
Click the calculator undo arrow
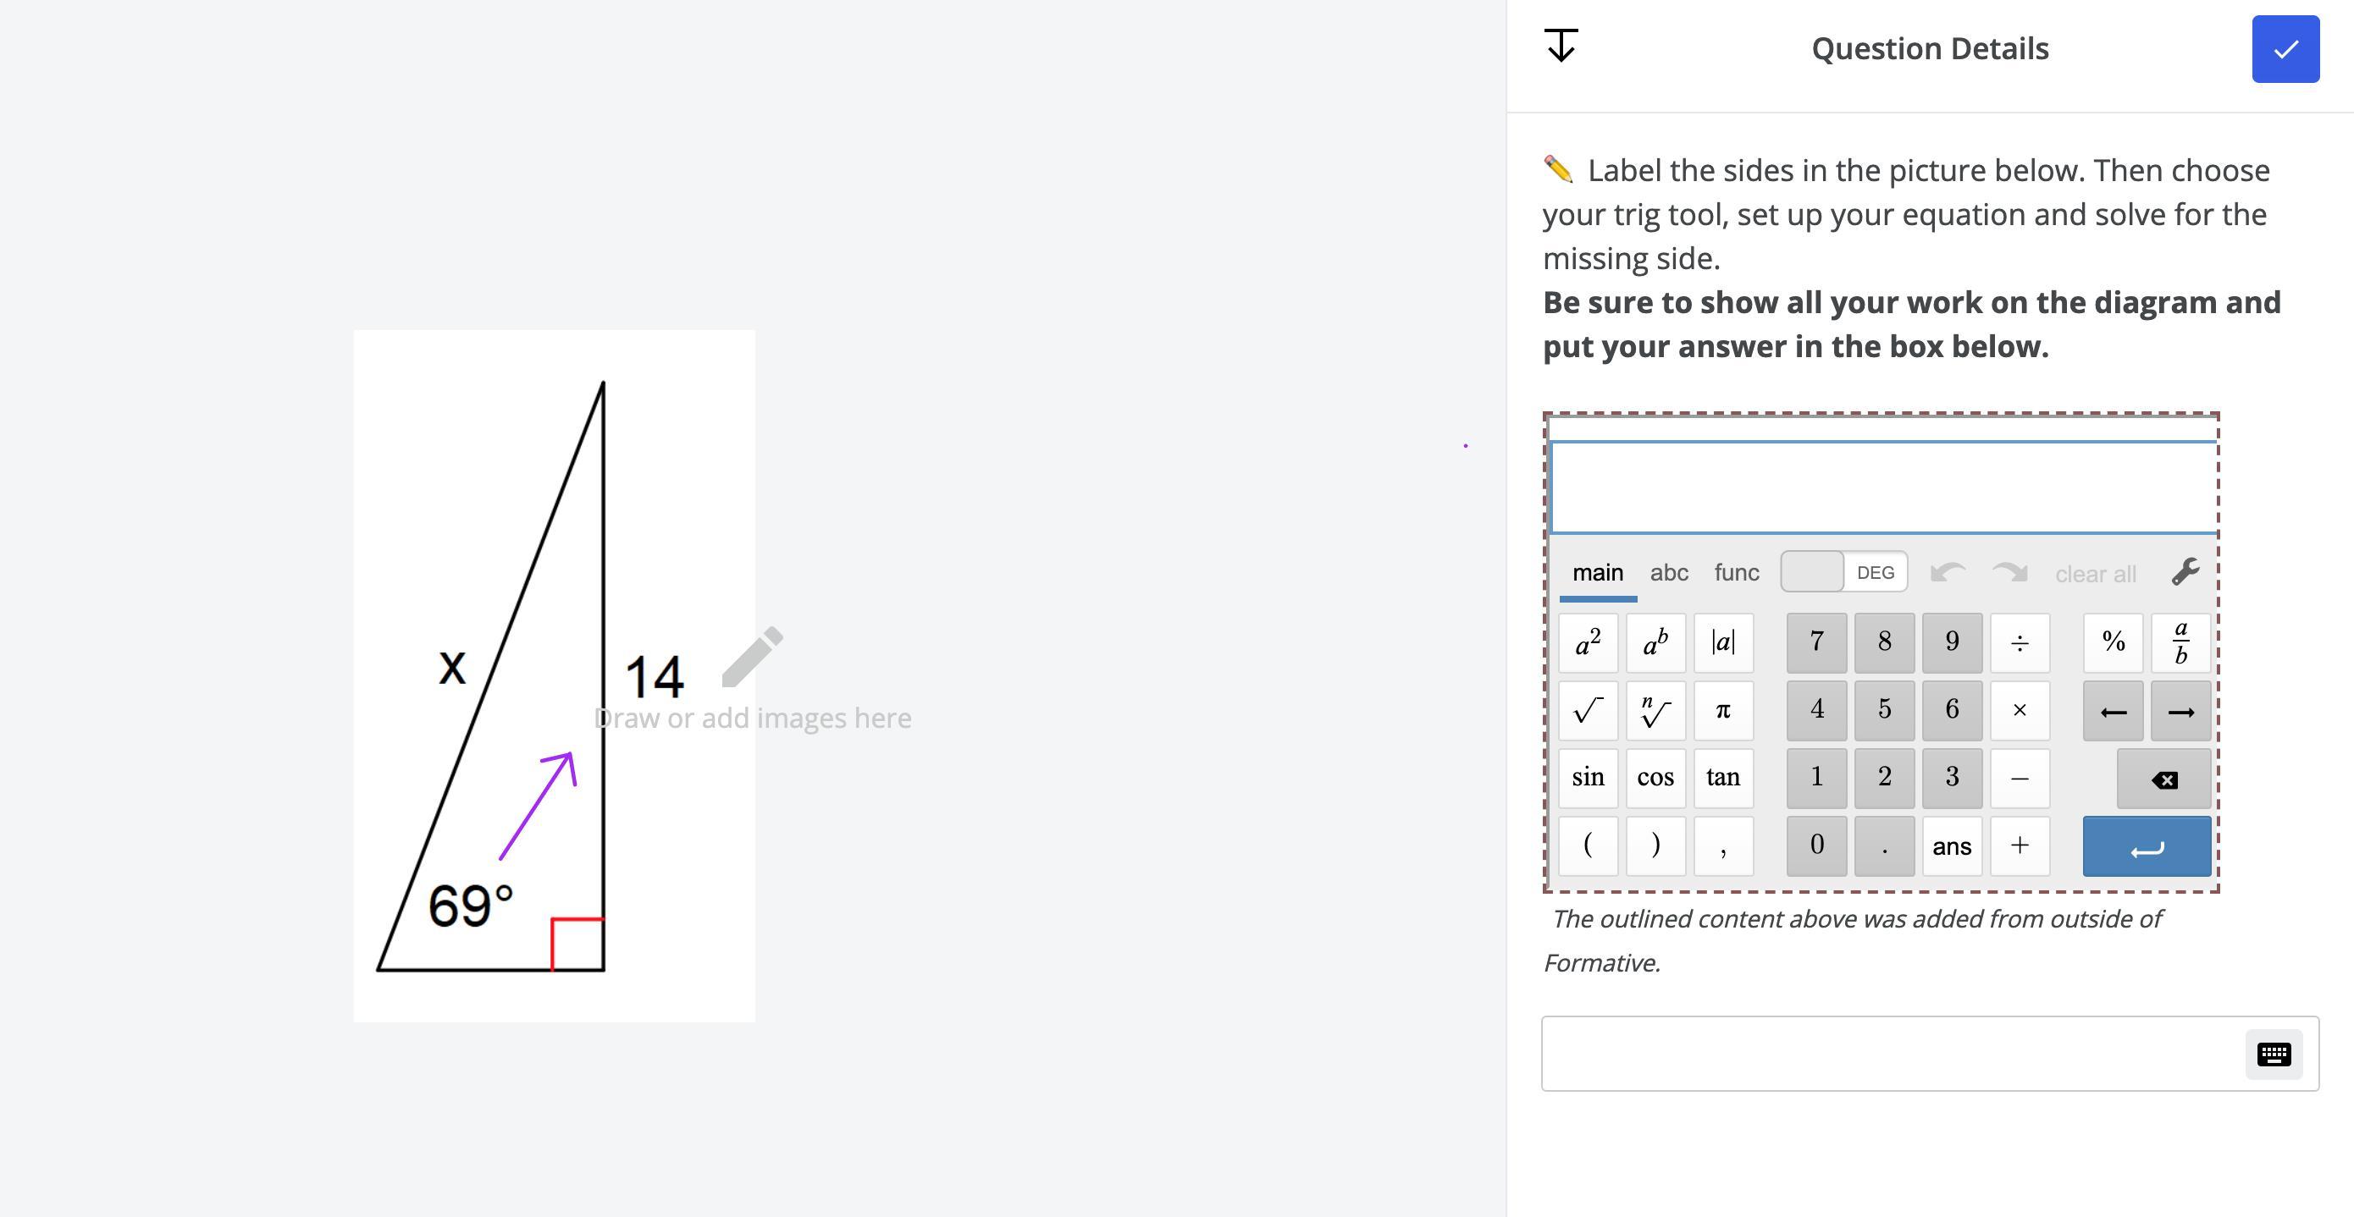(1948, 573)
